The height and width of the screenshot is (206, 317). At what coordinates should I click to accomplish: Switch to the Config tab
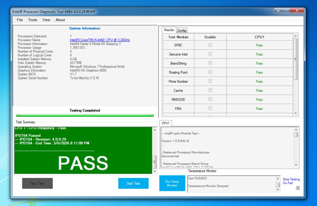click(182, 31)
